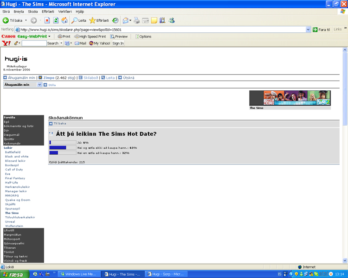The height and width of the screenshot is (278, 348).
Task: Refresh the page with green arrows icon
Action: tap(56, 20)
